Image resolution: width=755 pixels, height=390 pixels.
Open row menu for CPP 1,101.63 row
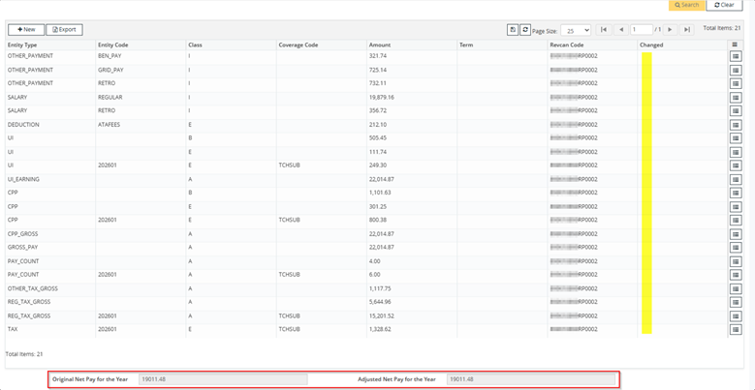tap(736, 194)
